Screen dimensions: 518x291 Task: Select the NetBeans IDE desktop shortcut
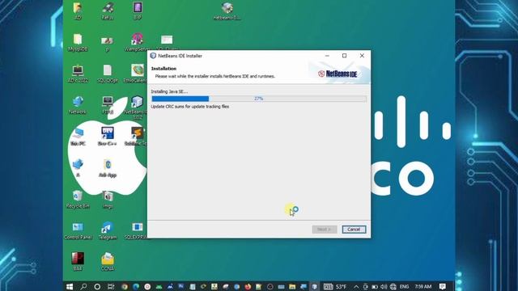pyautogui.click(x=137, y=108)
